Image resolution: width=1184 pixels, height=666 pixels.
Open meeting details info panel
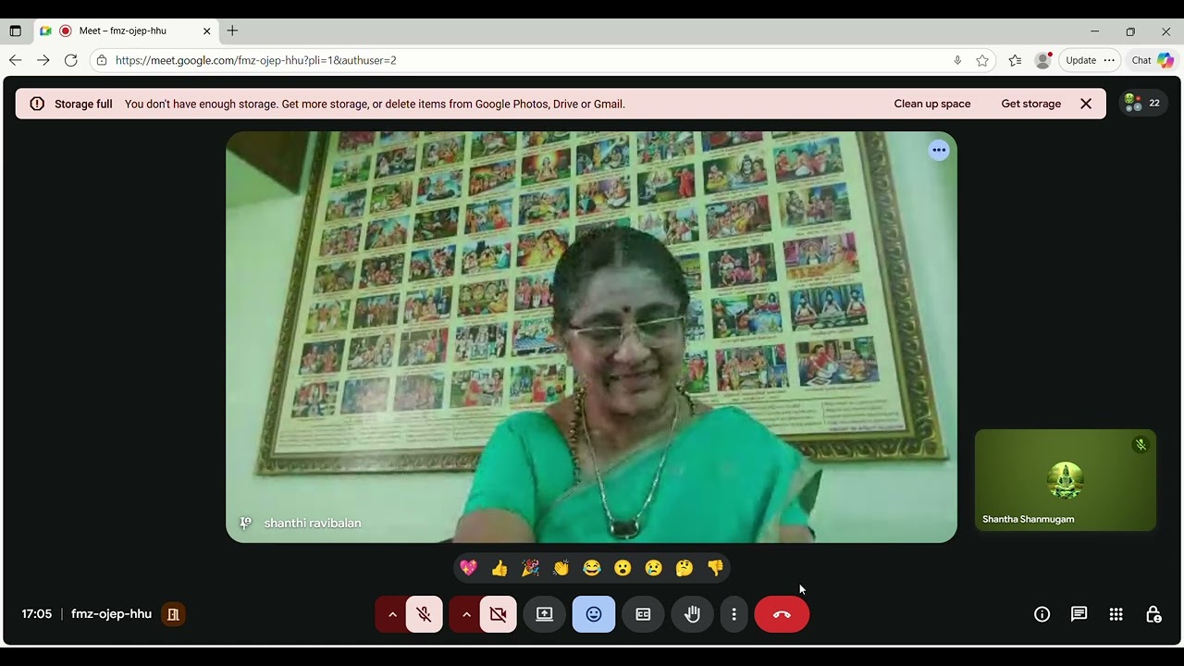coord(1042,614)
